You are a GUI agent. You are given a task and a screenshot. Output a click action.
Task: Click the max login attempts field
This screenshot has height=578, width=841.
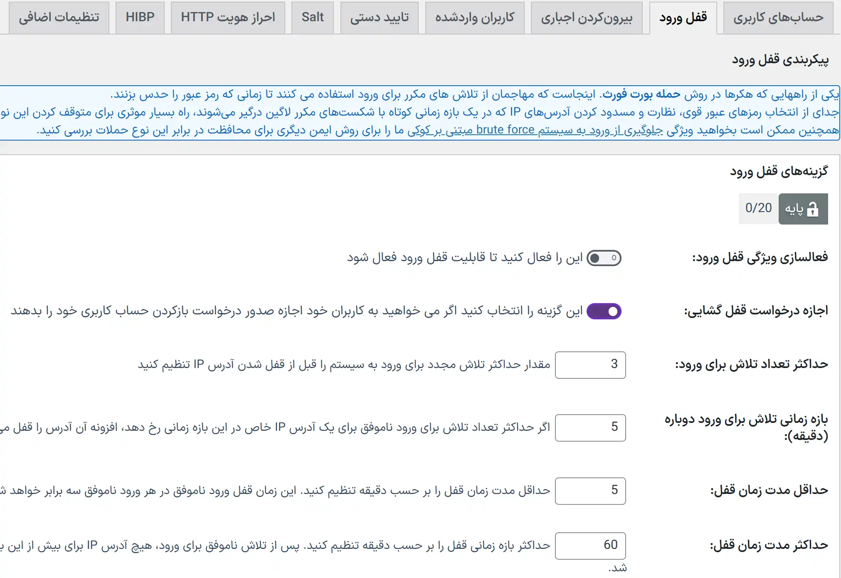(x=590, y=365)
